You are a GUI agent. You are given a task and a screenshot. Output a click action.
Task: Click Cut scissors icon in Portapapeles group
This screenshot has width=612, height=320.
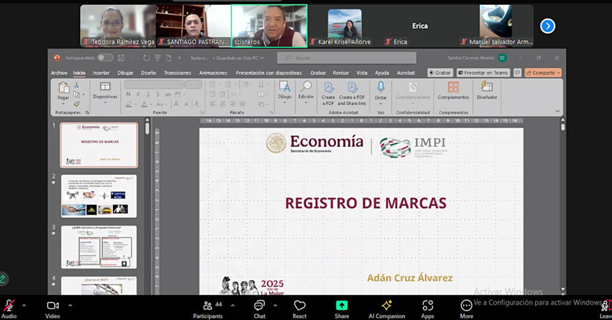(76, 85)
